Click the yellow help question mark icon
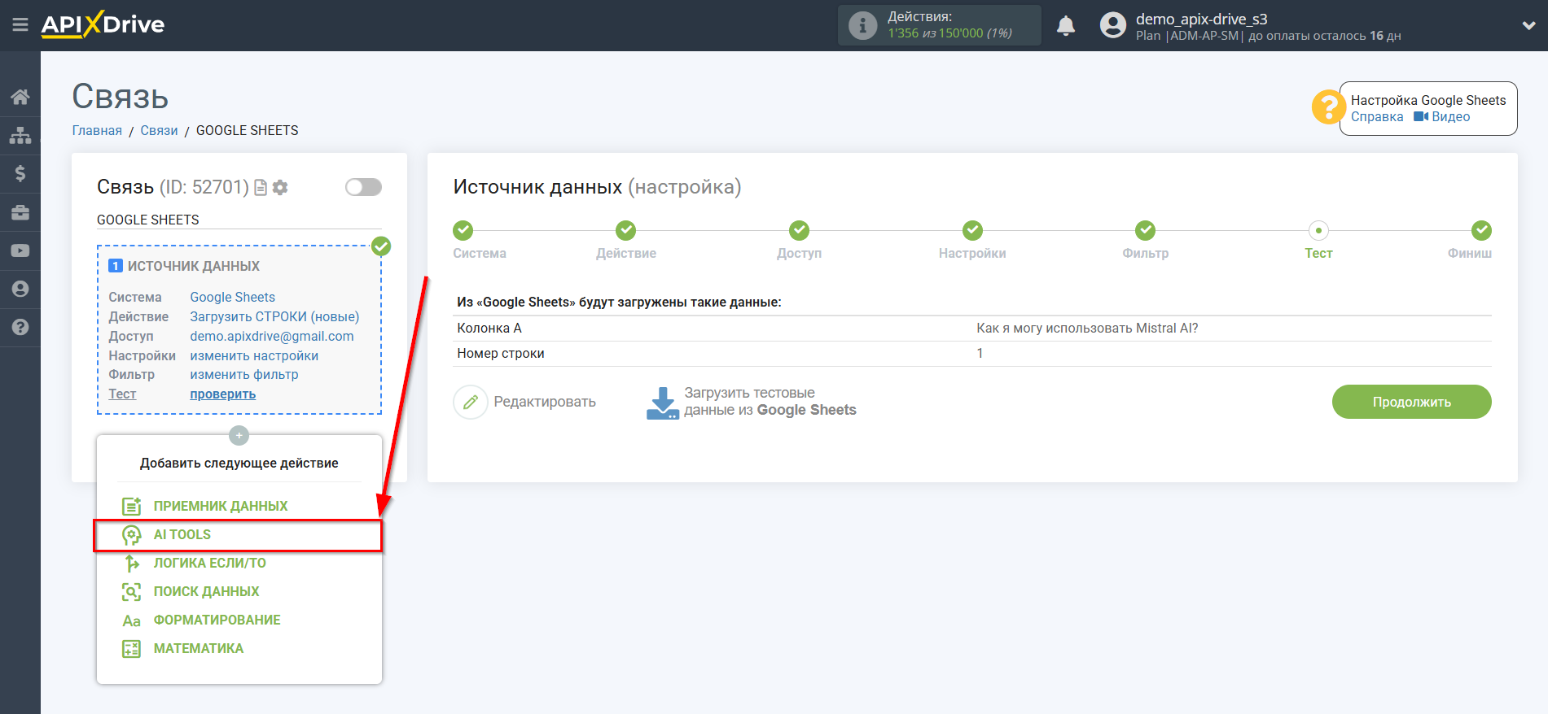This screenshot has width=1548, height=714. [1328, 107]
